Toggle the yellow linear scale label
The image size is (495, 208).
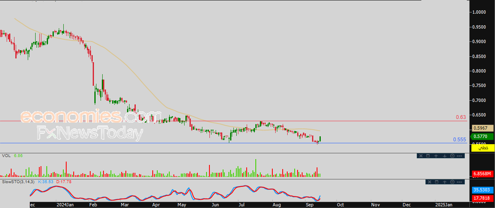tap(483, 148)
